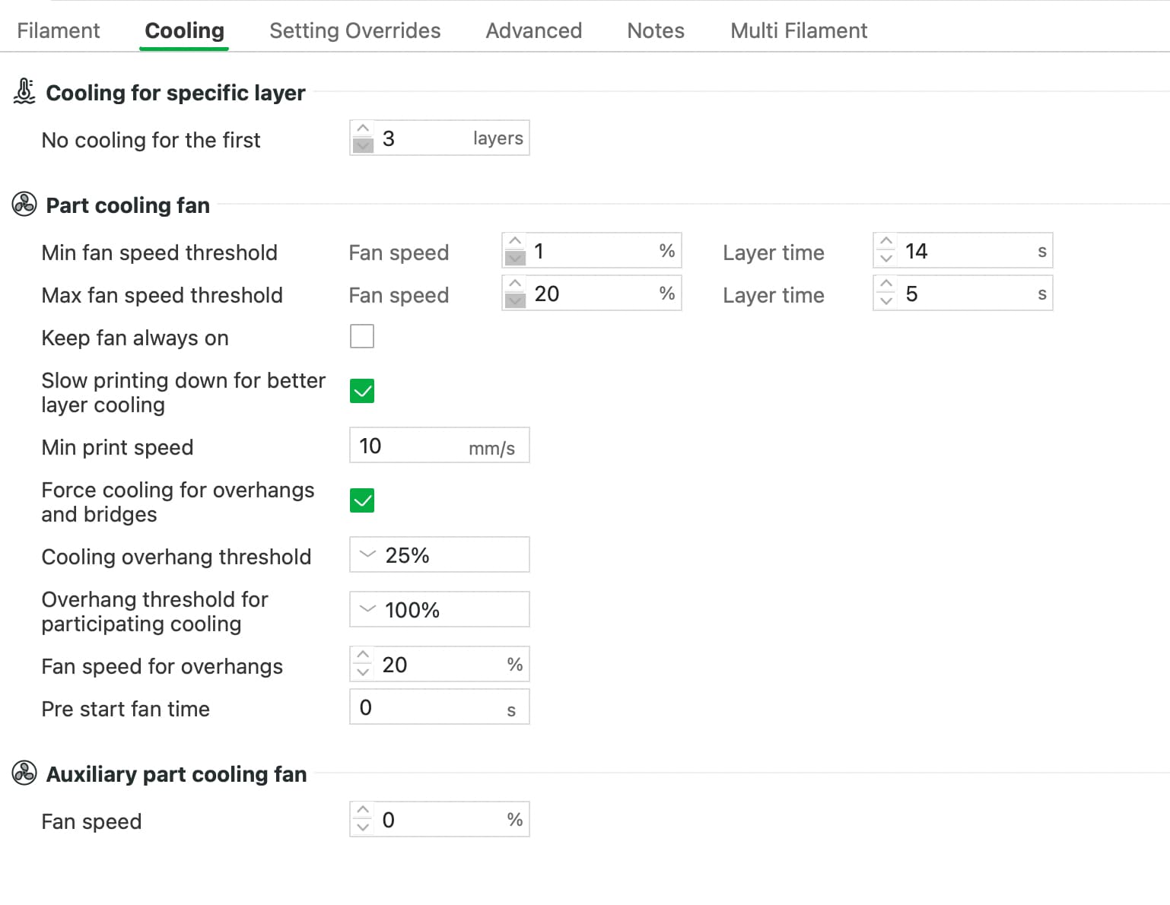Decrease Max fan speed threshold fan speed
1170x905 pixels.
(515, 301)
